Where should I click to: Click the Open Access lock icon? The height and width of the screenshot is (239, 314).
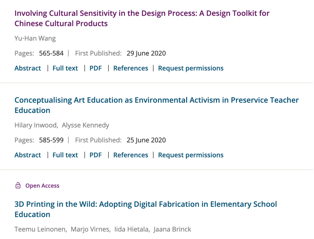[x=18, y=186]
